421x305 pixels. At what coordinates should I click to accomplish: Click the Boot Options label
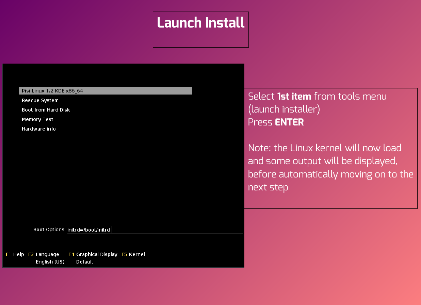pos(49,230)
